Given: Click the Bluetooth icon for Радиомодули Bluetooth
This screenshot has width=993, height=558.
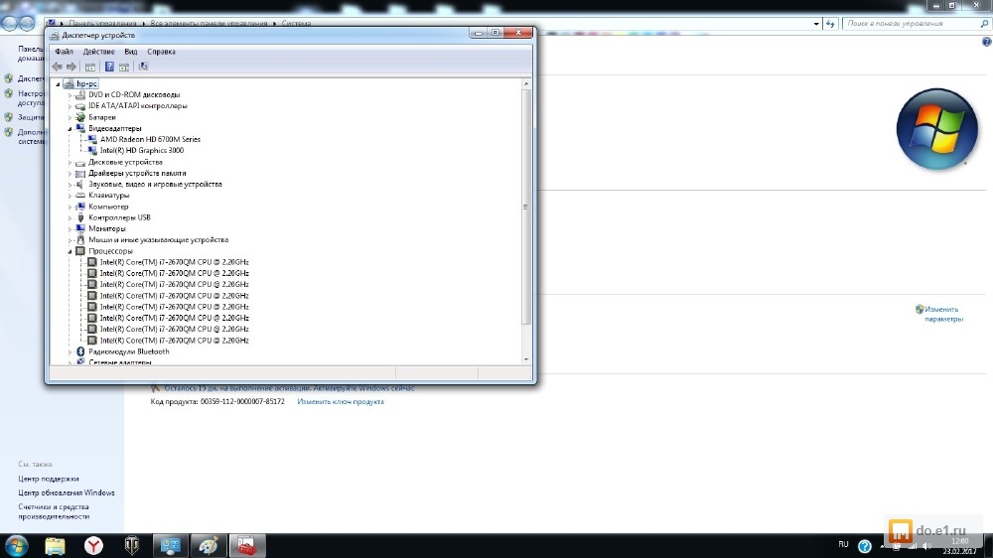Looking at the screenshot, I should click(x=80, y=351).
